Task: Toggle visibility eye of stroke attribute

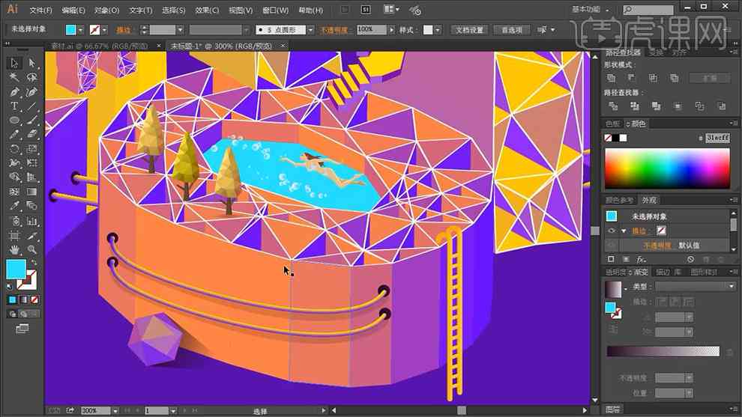Action: click(x=612, y=231)
